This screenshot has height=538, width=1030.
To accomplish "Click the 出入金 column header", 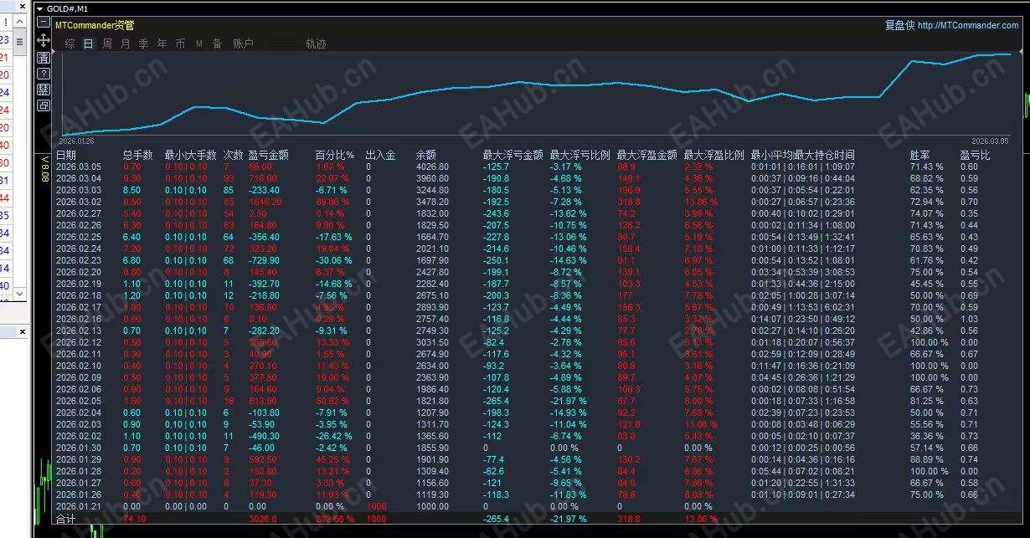I will 381,155.
